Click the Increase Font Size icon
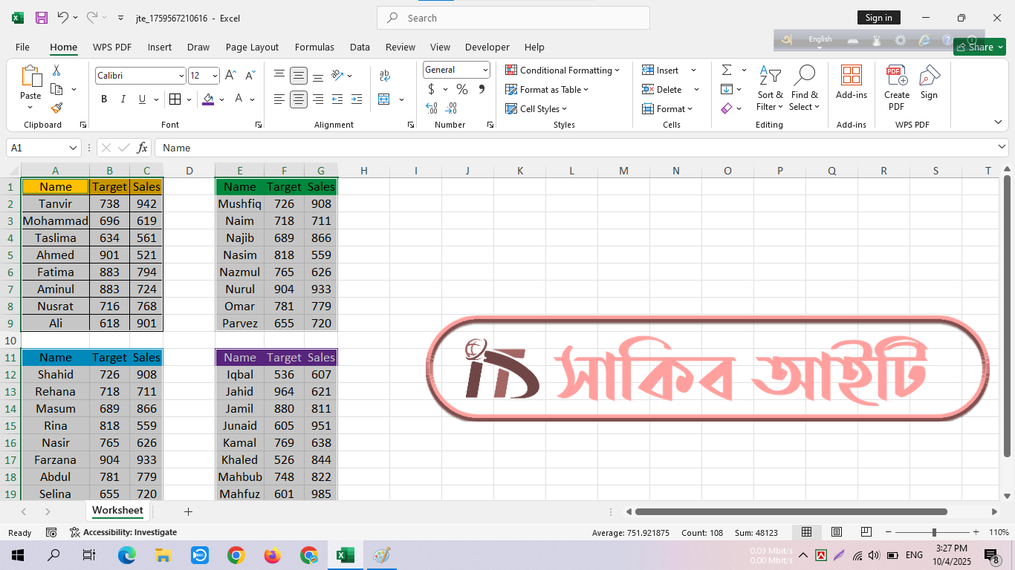This screenshot has height=570, width=1015. 230,76
